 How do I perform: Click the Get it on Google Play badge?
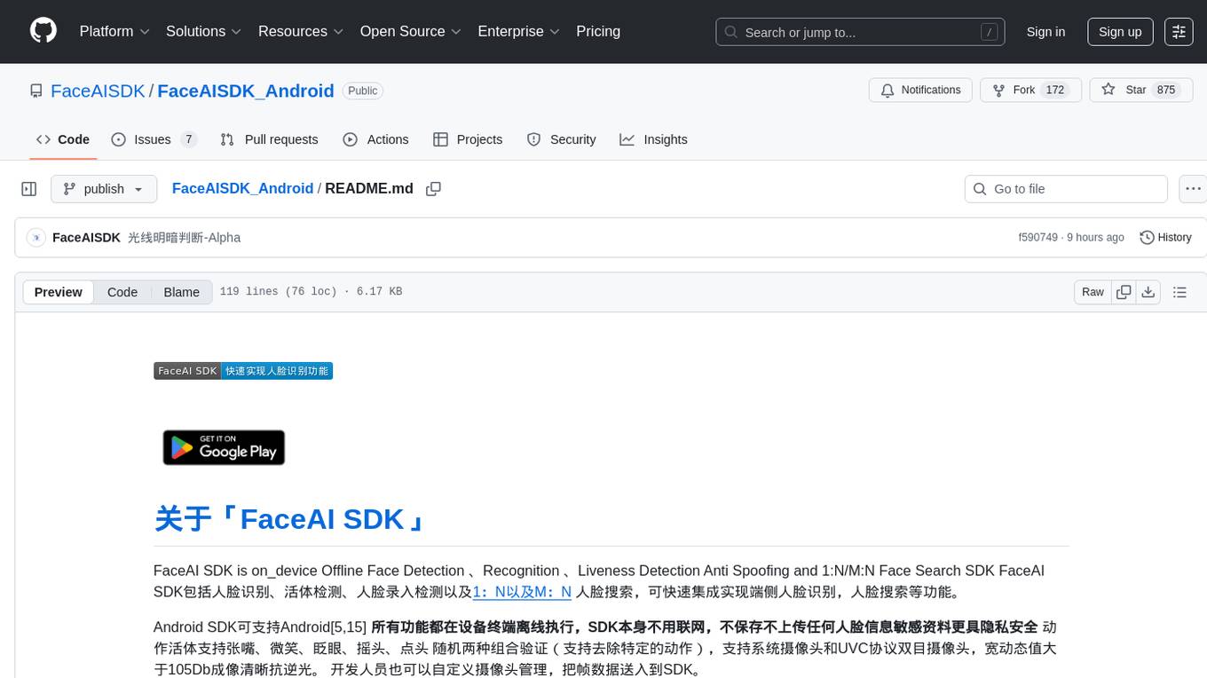pos(224,448)
